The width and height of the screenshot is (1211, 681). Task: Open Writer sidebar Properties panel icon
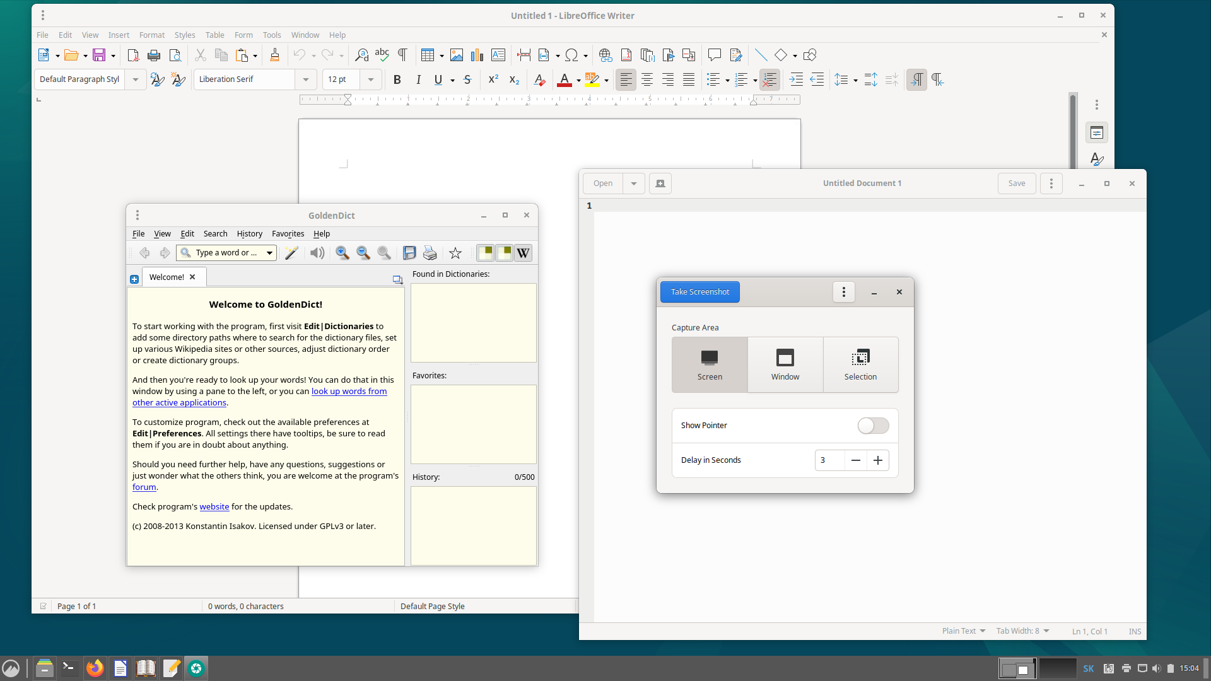pyautogui.click(x=1097, y=133)
